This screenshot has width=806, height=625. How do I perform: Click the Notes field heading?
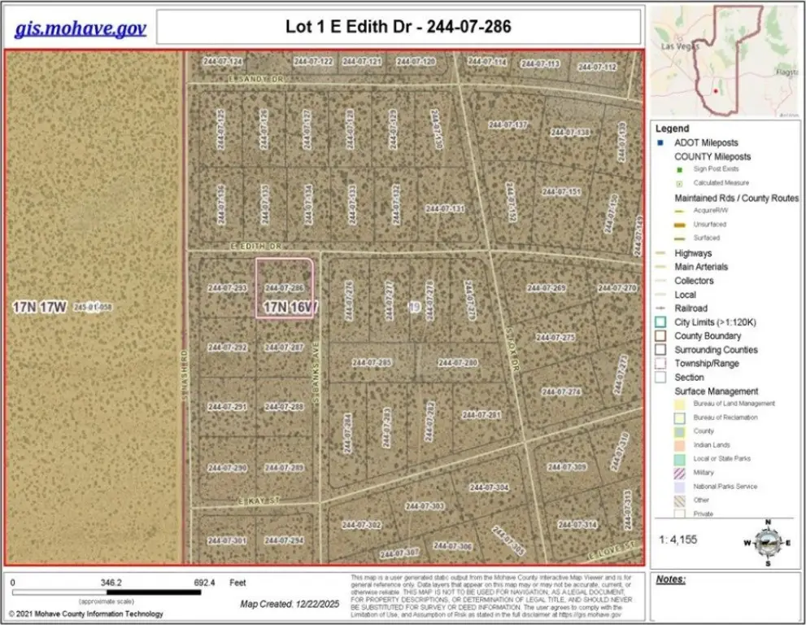tap(671, 580)
